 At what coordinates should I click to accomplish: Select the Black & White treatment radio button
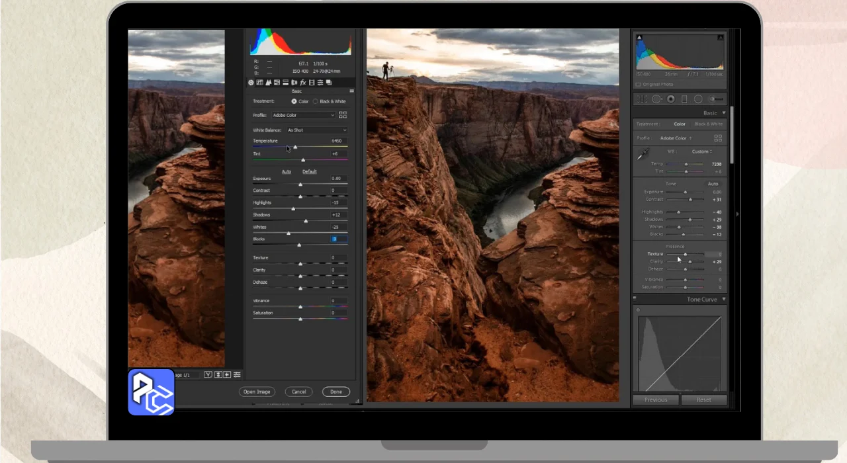[316, 102]
